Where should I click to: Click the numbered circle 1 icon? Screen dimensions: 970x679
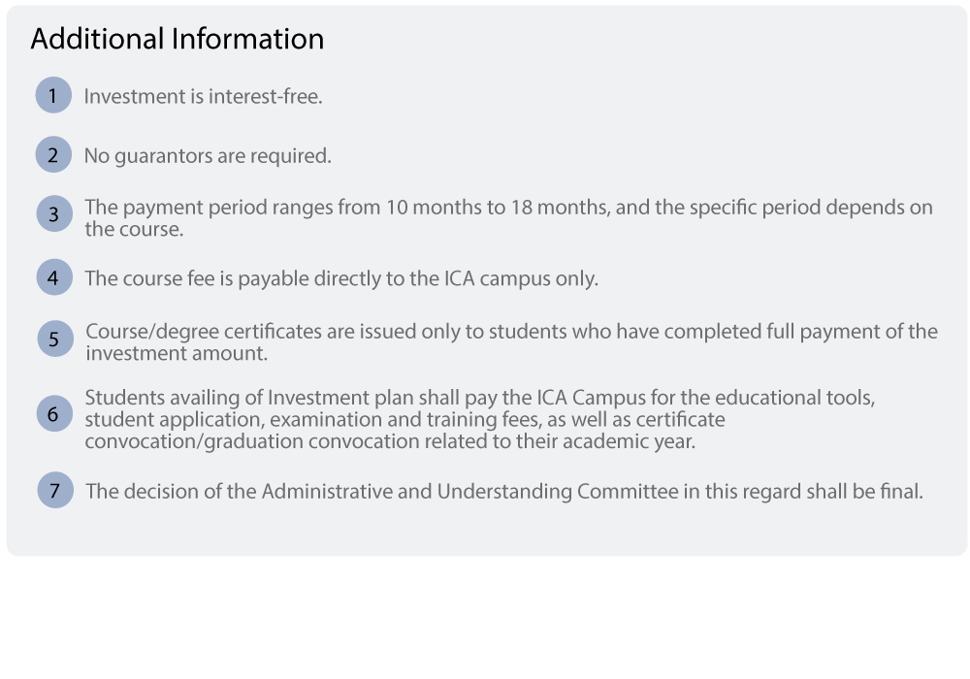tap(53, 95)
